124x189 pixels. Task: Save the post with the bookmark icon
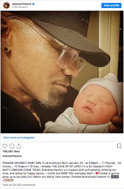(x=119, y=146)
